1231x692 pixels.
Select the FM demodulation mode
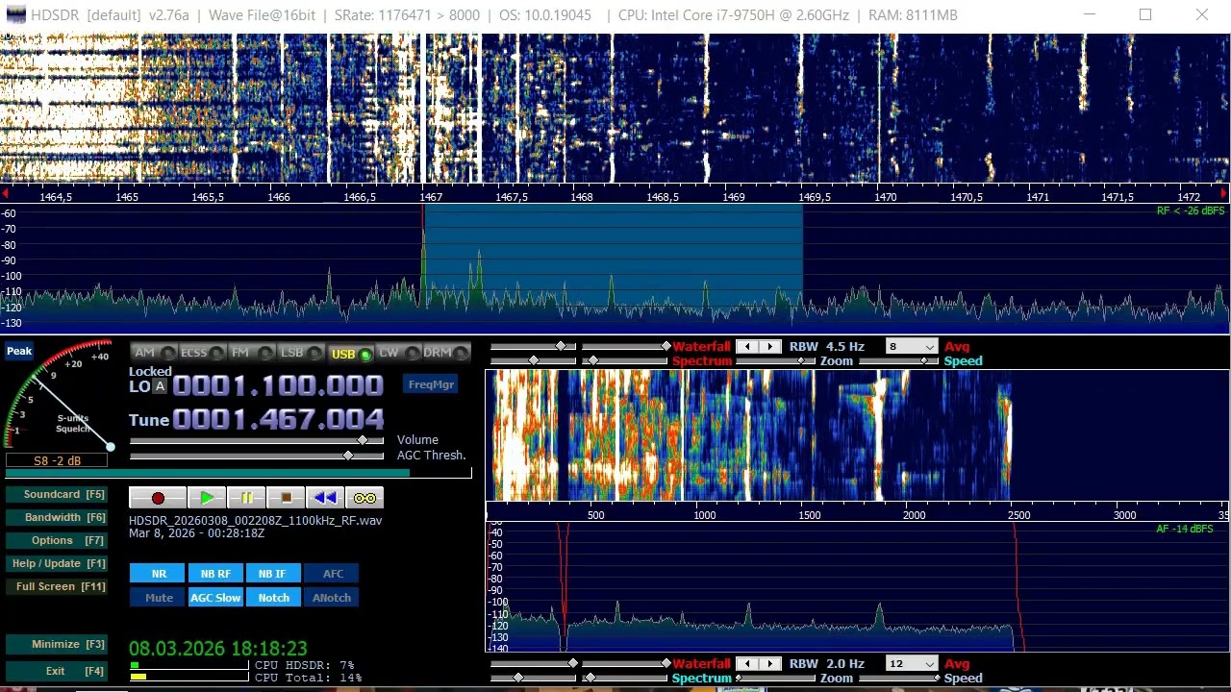coord(252,353)
